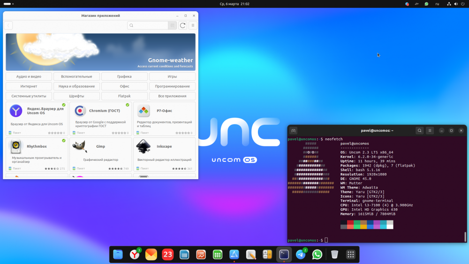Open the Офис category
The height and width of the screenshot is (264, 469).
[x=124, y=86]
